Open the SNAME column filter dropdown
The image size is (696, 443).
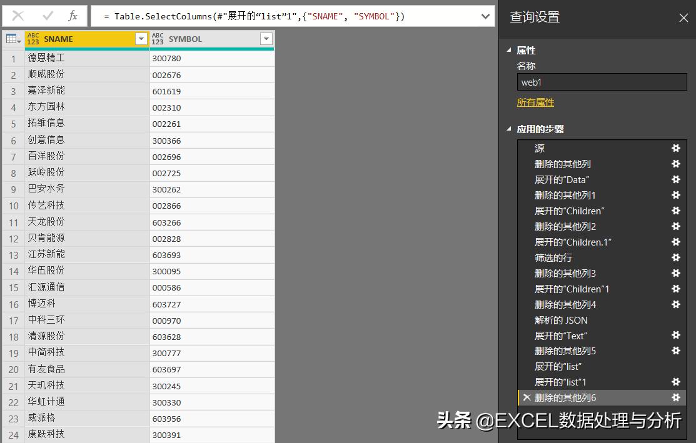[x=141, y=39]
